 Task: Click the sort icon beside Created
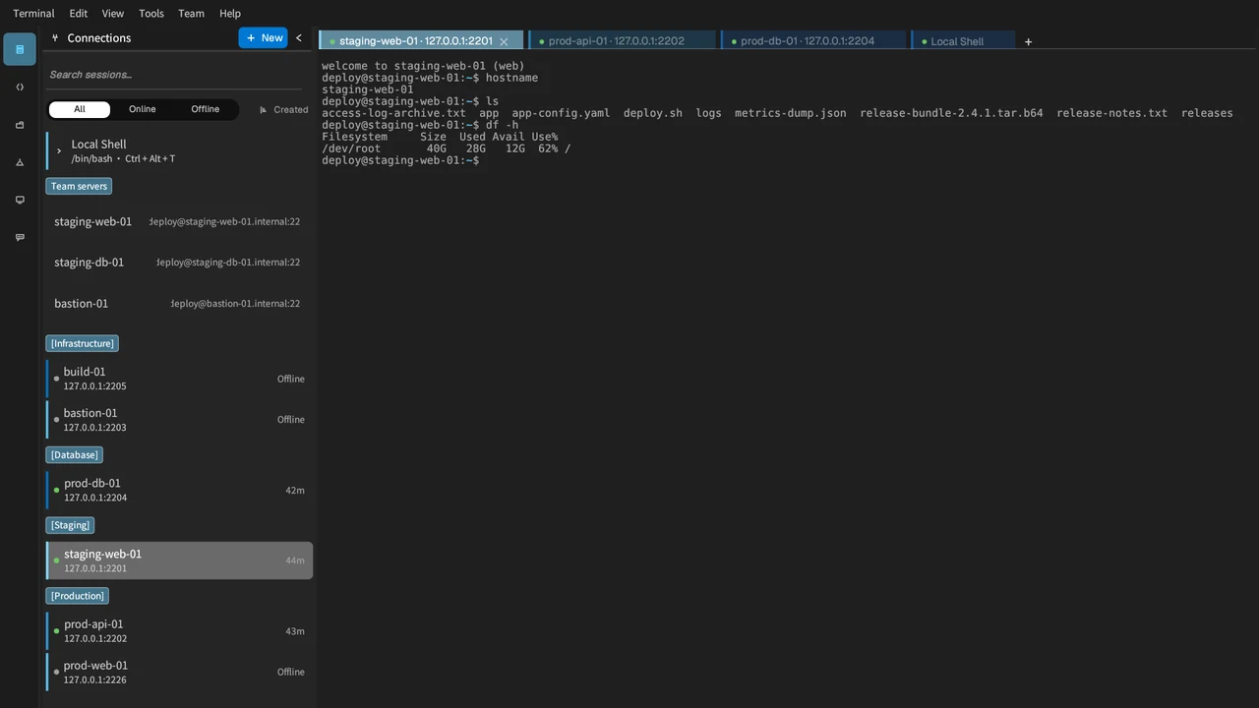[263, 110]
